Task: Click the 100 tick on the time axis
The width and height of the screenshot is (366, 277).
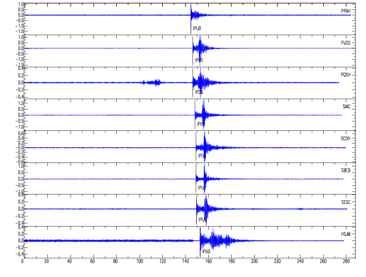Action: (139, 261)
